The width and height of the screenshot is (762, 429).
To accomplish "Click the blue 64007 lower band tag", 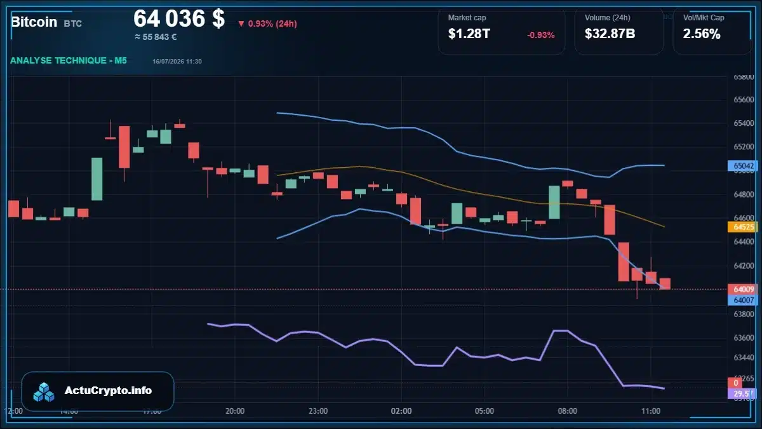I will click(744, 300).
